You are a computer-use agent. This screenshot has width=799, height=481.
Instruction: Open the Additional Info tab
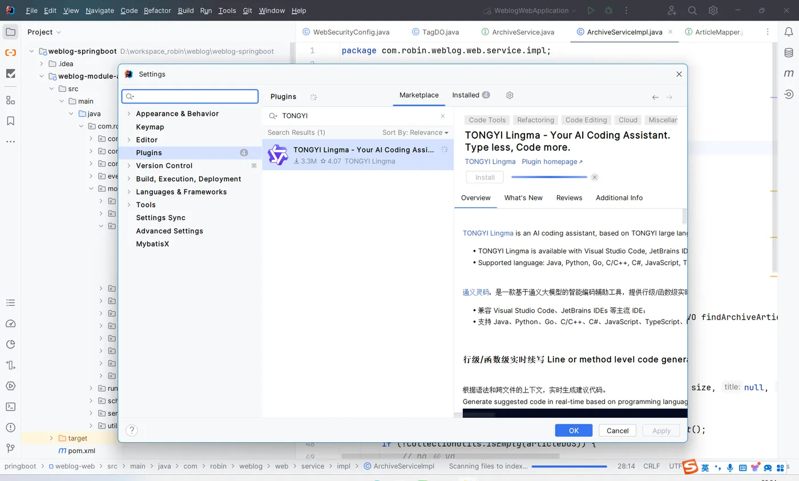click(x=619, y=198)
